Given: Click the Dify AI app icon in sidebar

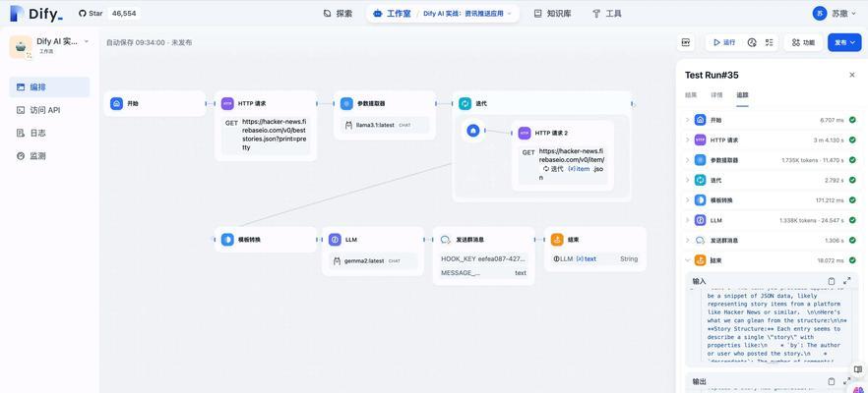Looking at the screenshot, I should (x=21, y=46).
